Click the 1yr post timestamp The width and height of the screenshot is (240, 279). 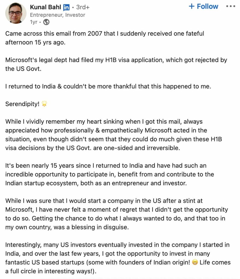click(34, 22)
